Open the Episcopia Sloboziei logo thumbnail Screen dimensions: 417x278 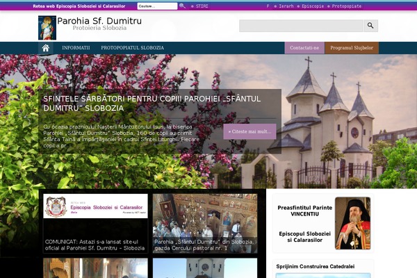(x=95, y=207)
